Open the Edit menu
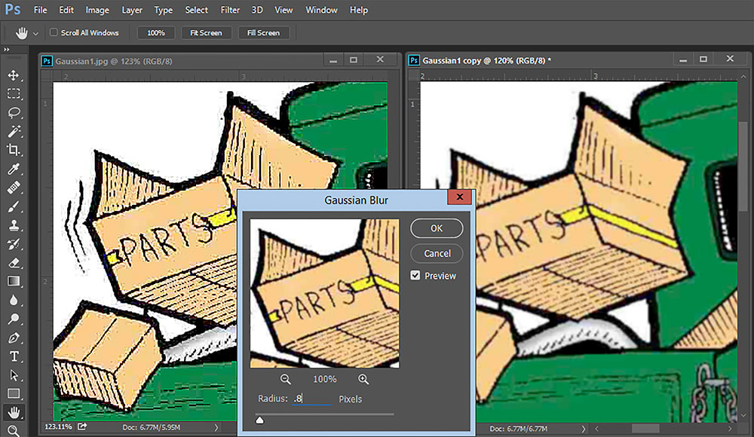Image resolution: width=754 pixels, height=437 pixels. [x=66, y=10]
